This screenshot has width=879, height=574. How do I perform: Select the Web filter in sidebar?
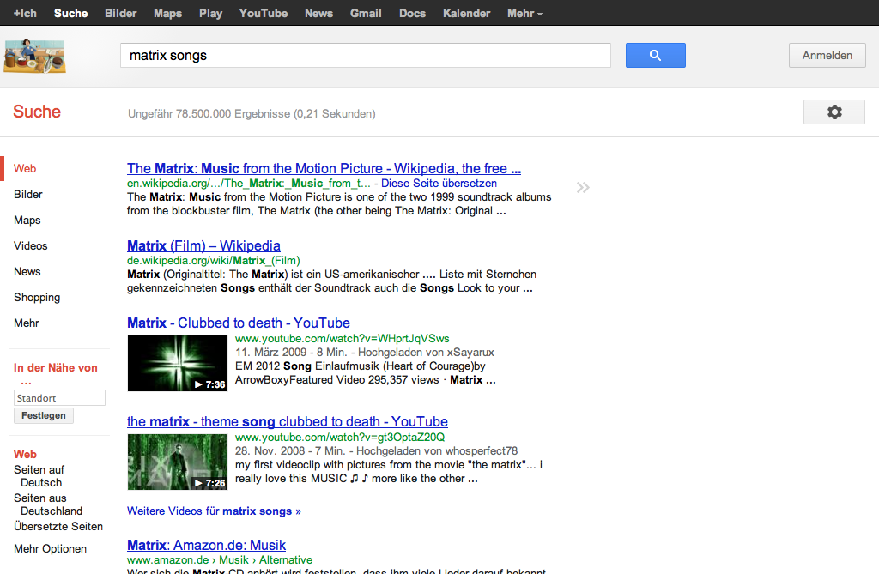pos(25,168)
